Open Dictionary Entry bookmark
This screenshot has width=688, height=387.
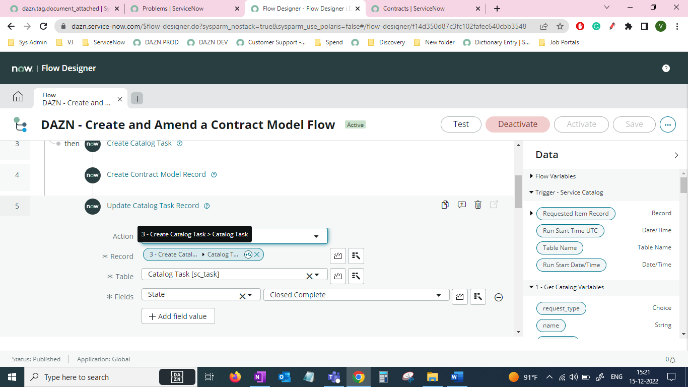(497, 42)
